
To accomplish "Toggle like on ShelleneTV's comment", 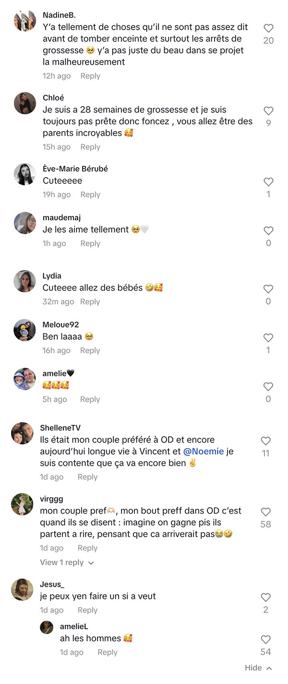I will coord(265,441).
